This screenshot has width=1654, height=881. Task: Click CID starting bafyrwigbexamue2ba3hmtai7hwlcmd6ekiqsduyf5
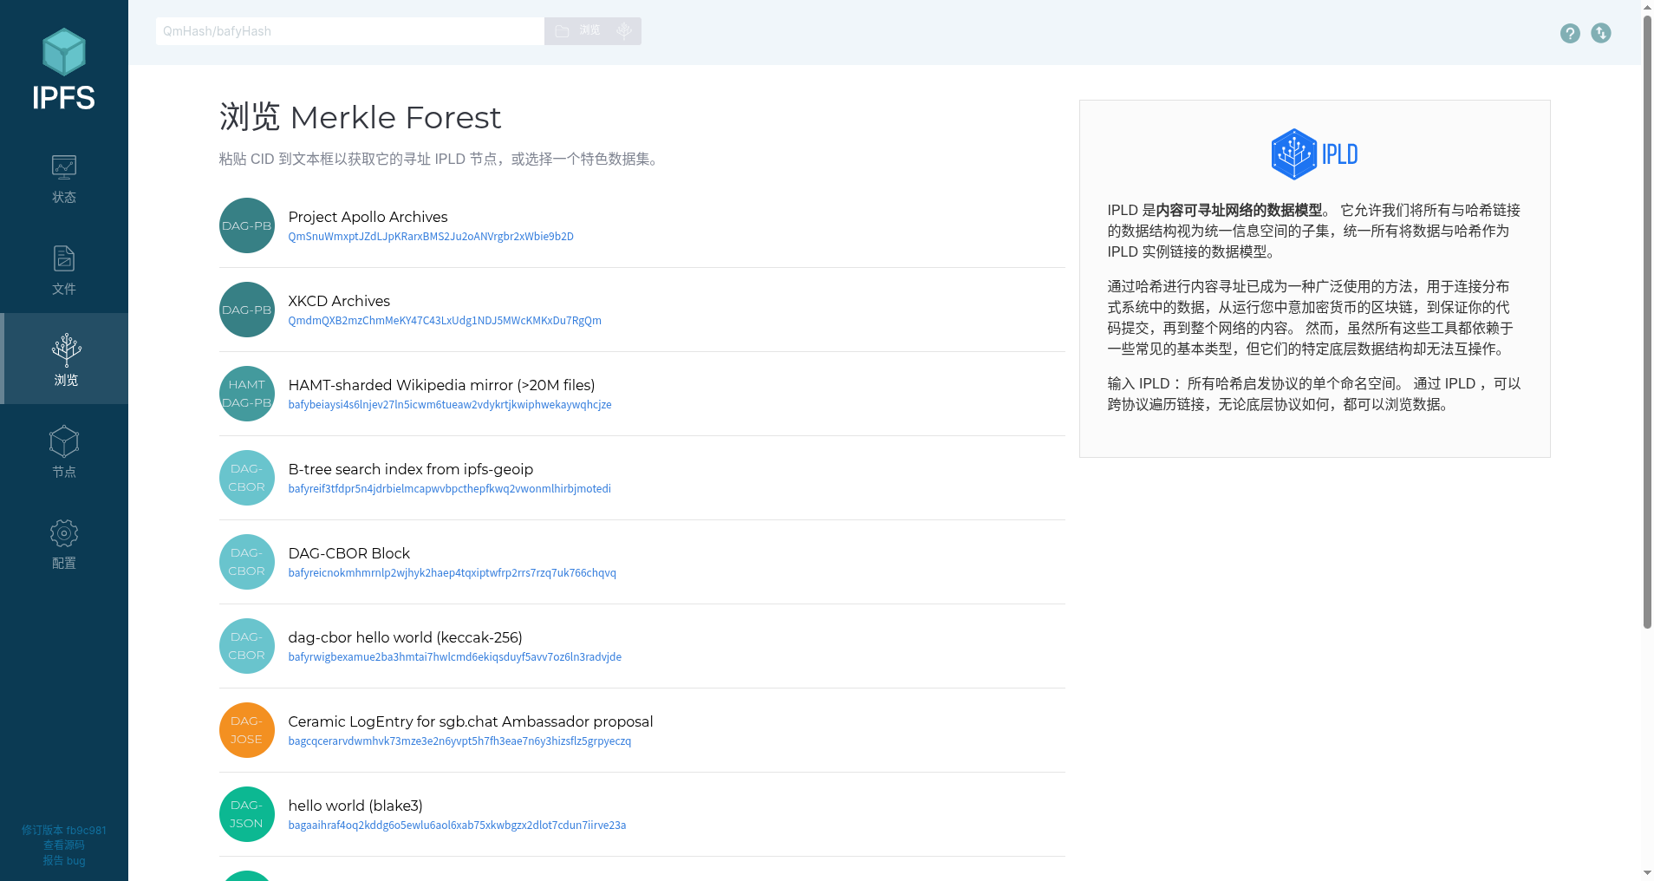pos(454,657)
